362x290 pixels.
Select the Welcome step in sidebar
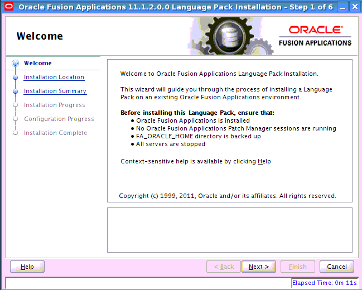click(38, 63)
